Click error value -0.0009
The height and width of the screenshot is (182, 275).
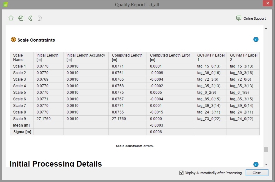point(156,73)
